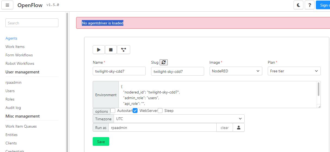Click the Environment textarea scrollbar
The image size is (330, 152).
coord(319,89)
